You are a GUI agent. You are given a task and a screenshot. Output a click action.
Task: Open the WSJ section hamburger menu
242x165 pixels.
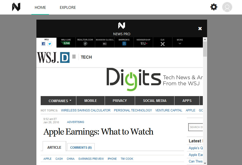tap(74, 57)
